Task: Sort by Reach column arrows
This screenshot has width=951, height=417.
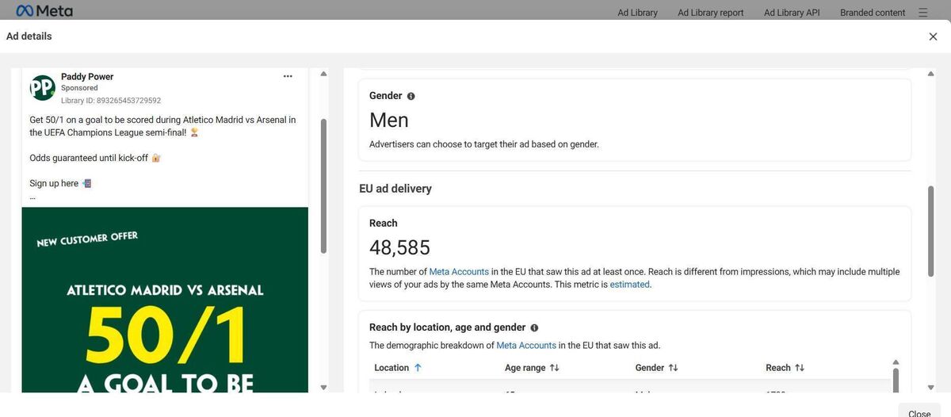Action: [x=800, y=368]
